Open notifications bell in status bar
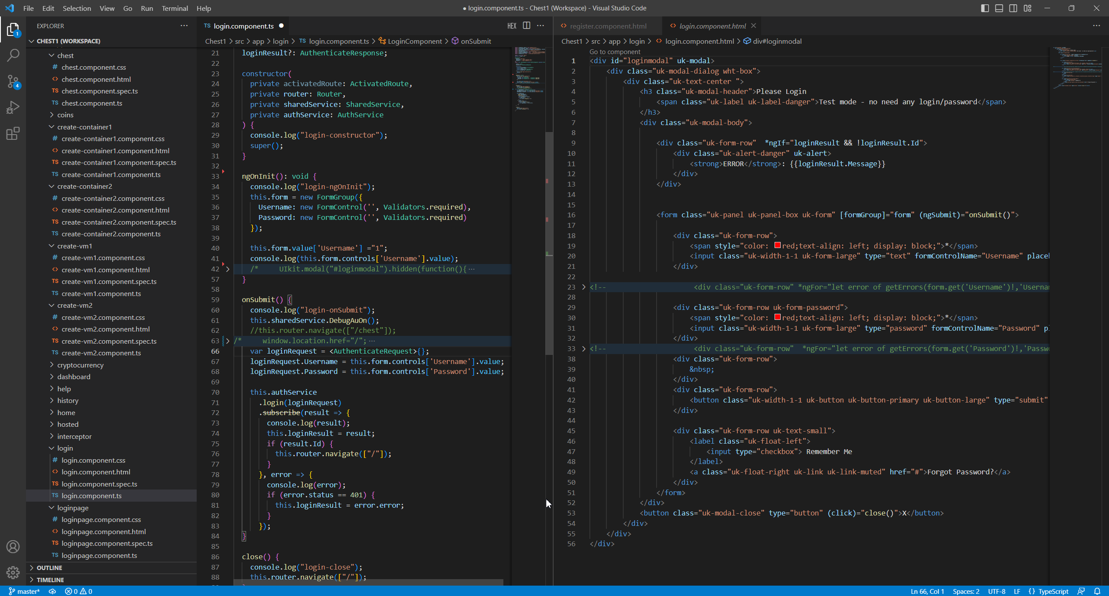 coord(1097,591)
